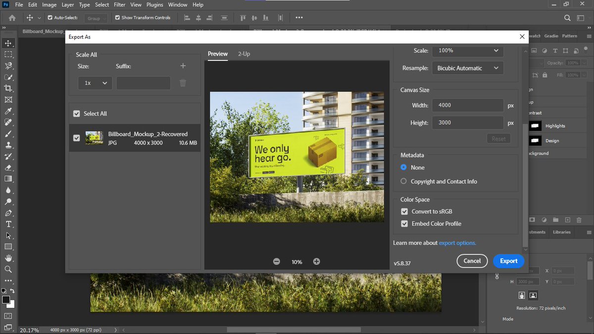This screenshot has height=334, width=594.
Task: Select the Highlights layer mask thumbnail
Action: (x=535, y=126)
